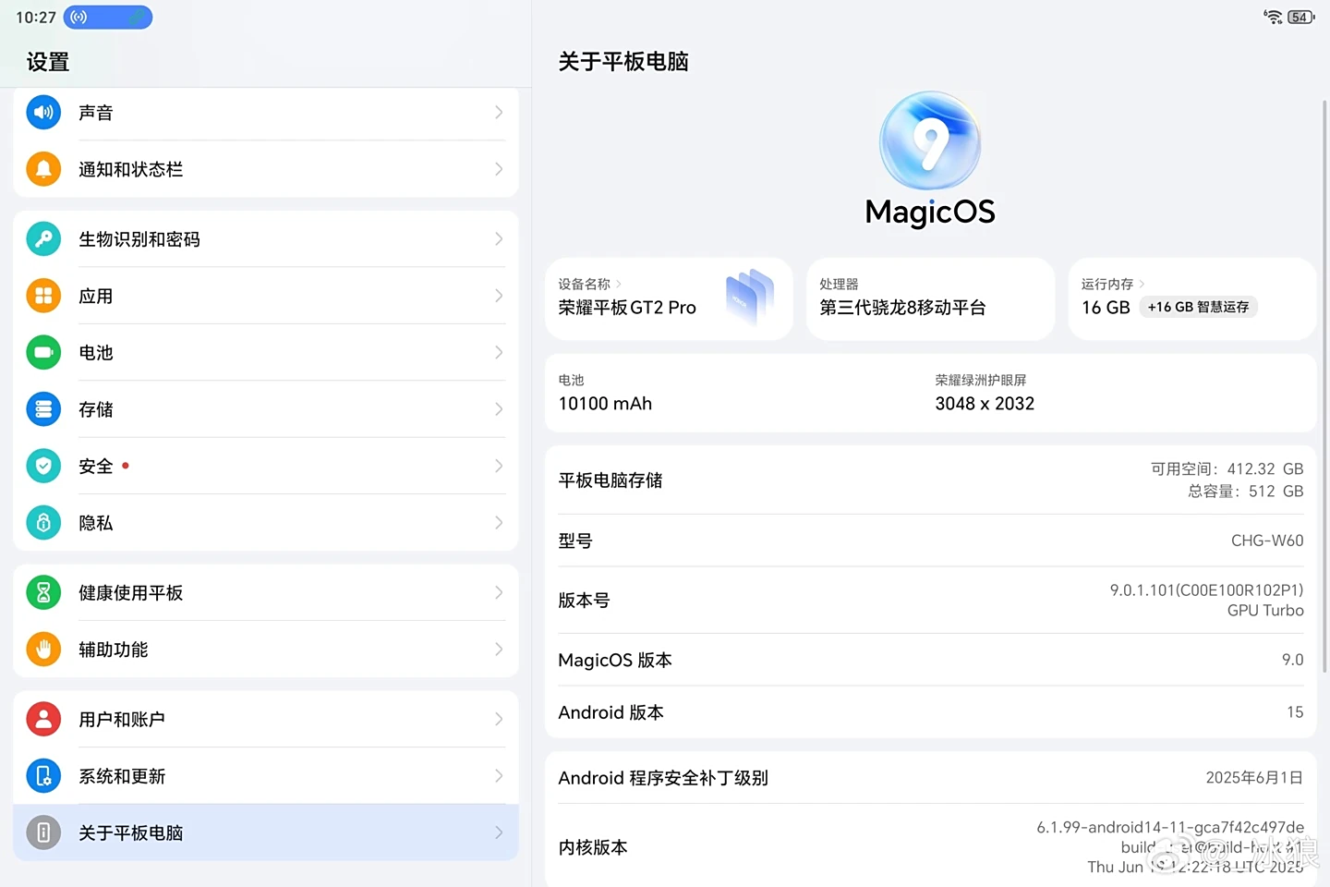Screen dimensions: 1330x887
Task: Open the 隐私 settings row
Action: click(266, 523)
